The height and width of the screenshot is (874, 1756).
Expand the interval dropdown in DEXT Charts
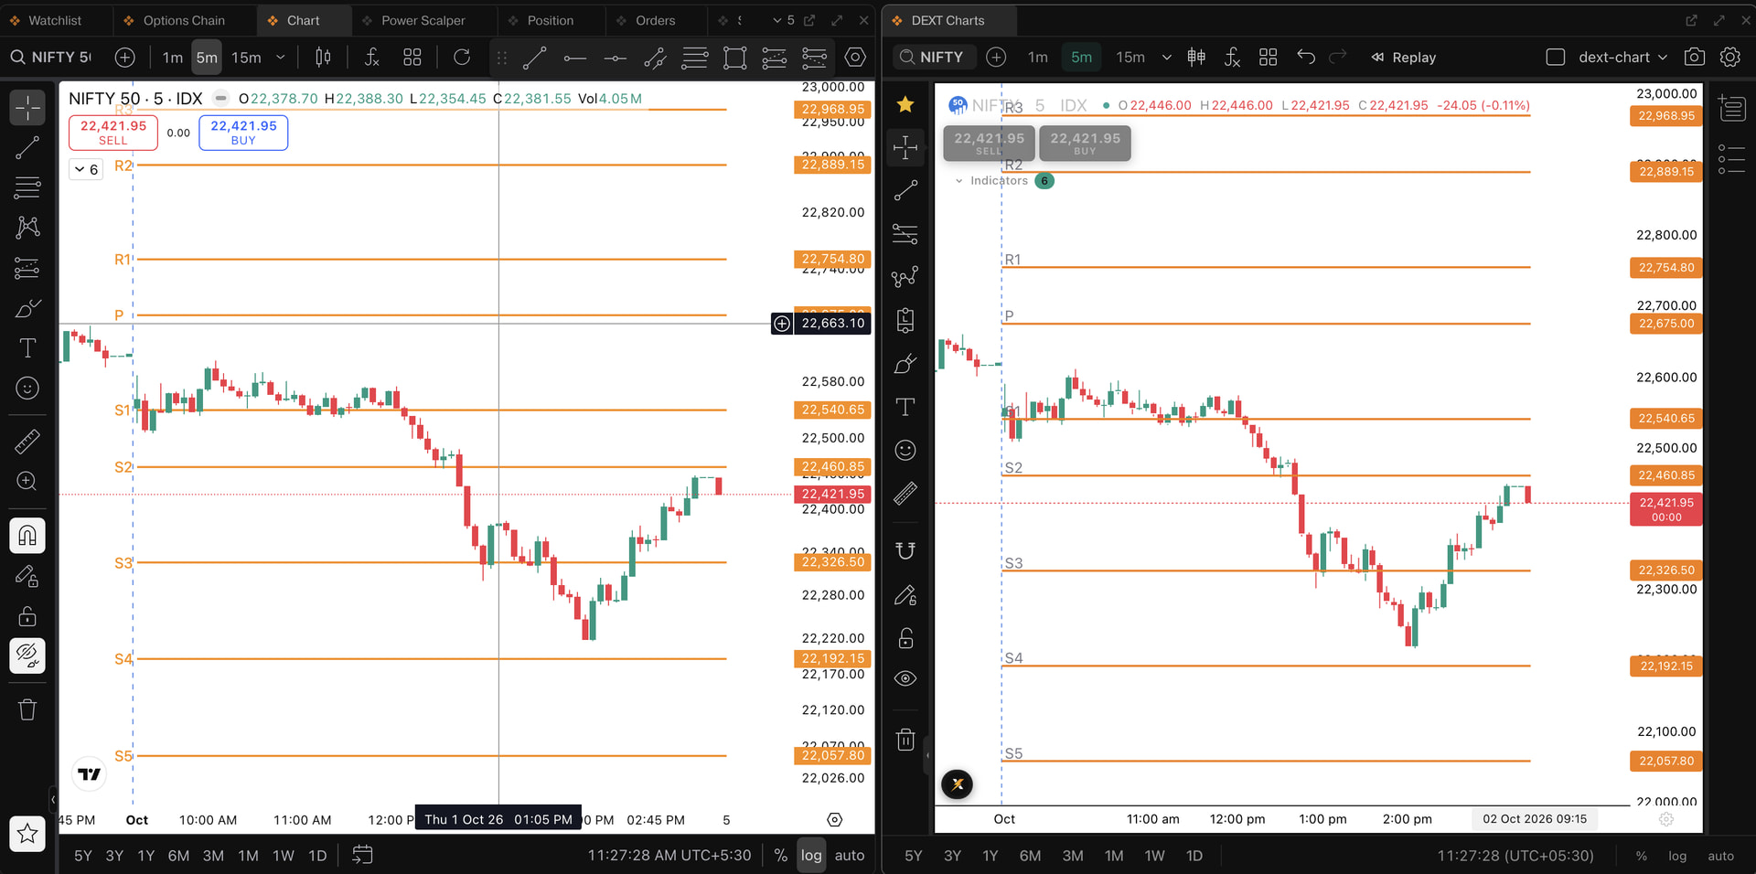point(1166,58)
